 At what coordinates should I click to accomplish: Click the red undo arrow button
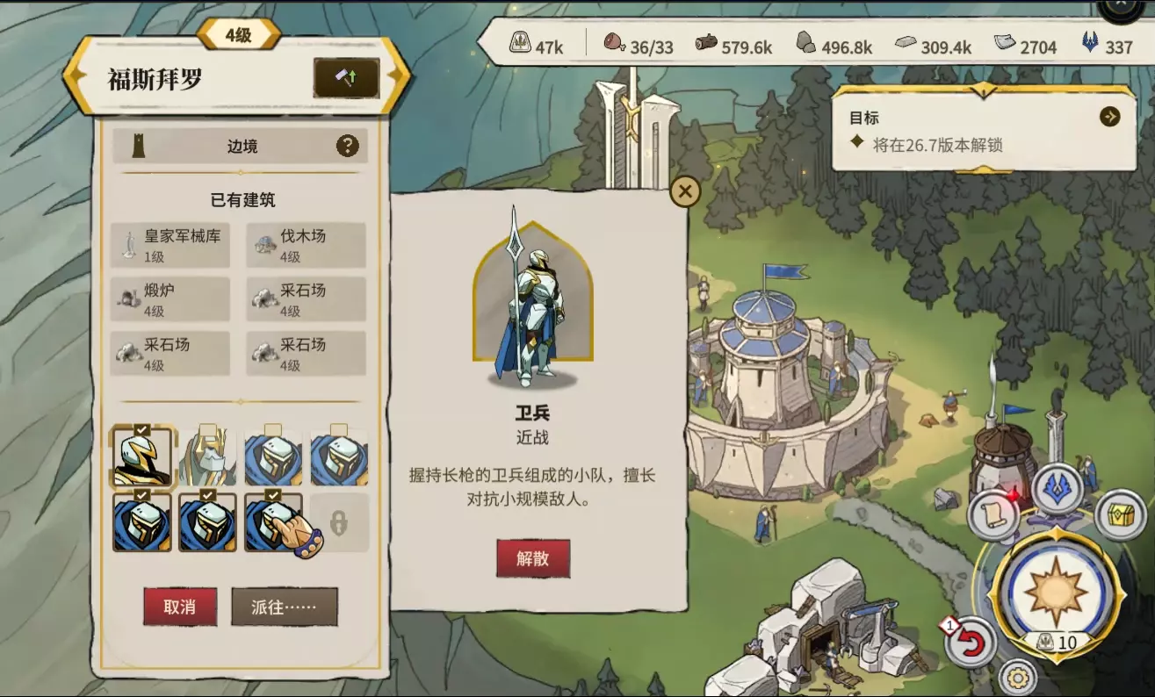[971, 642]
